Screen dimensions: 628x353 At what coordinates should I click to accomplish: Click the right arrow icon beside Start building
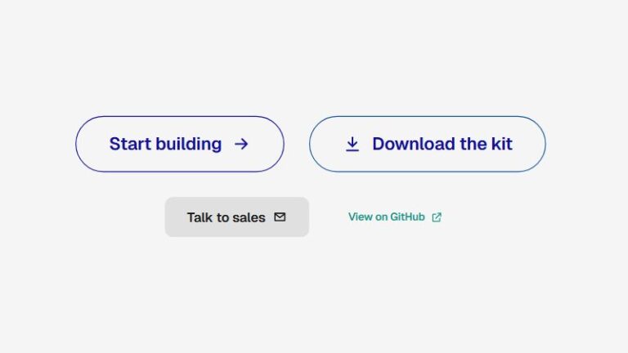pos(241,144)
